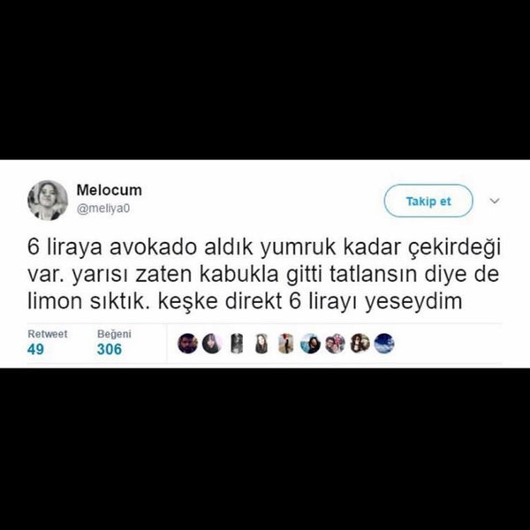Select the third grayscale liker avatar
The width and height of the screenshot is (530, 530).
(x=237, y=344)
